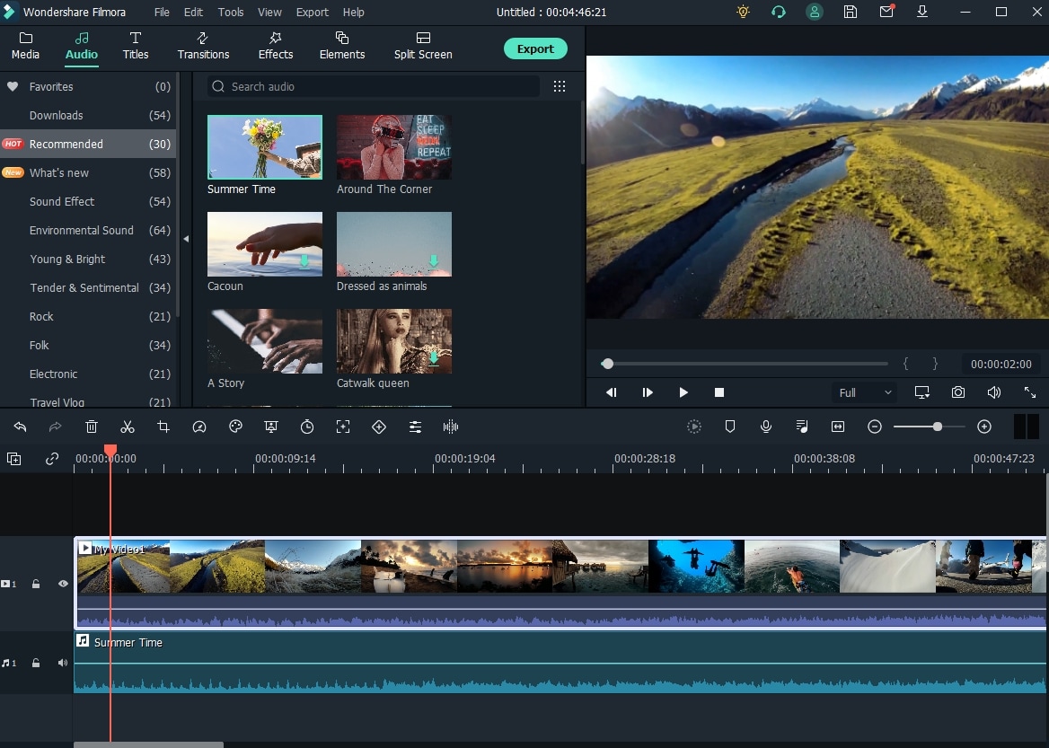Click the crop tool icon
The image size is (1049, 748).
[x=163, y=427]
